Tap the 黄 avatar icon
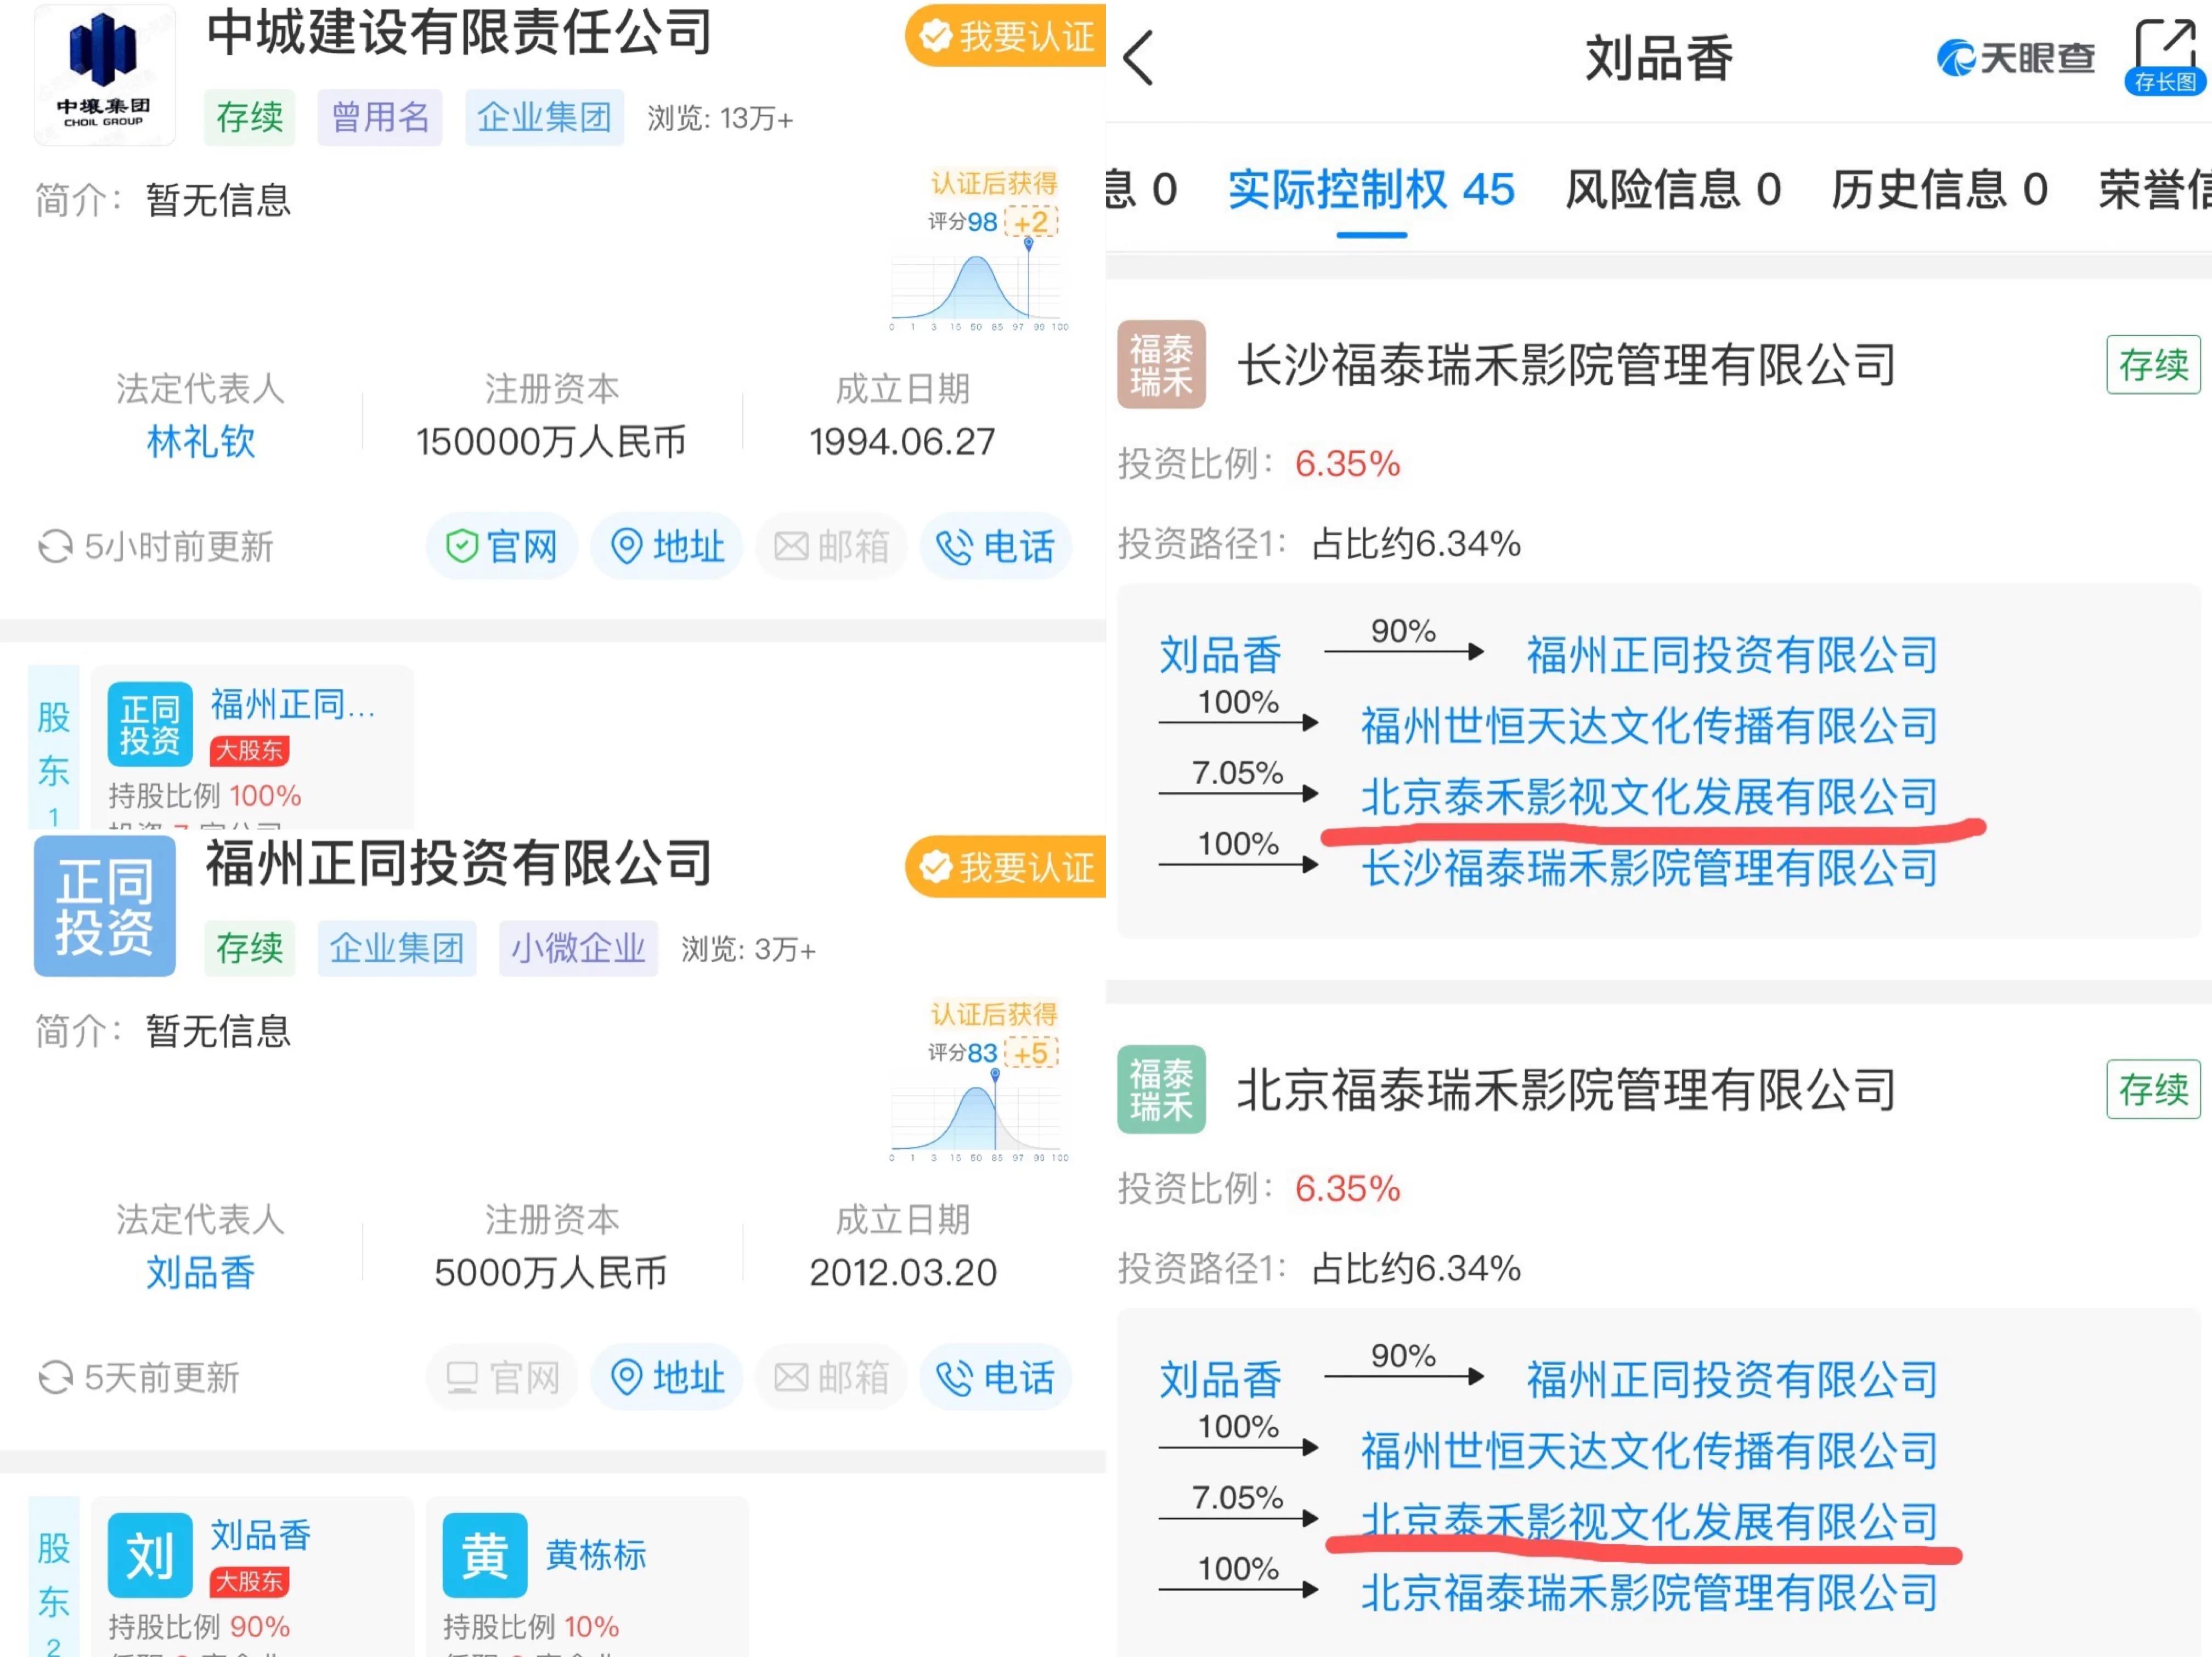This screenshot has height=1657, width=2212. pos(485,1555)
